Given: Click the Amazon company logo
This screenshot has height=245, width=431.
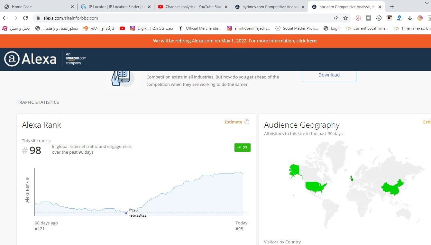Looking at the screenshot, I should (76, 59).
